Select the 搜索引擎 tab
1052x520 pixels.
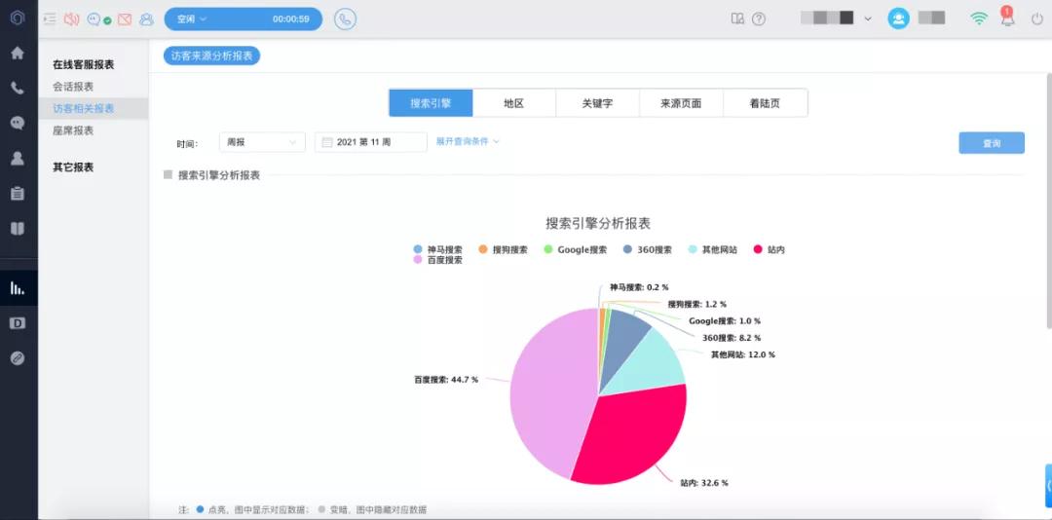(x=431, y=103)
